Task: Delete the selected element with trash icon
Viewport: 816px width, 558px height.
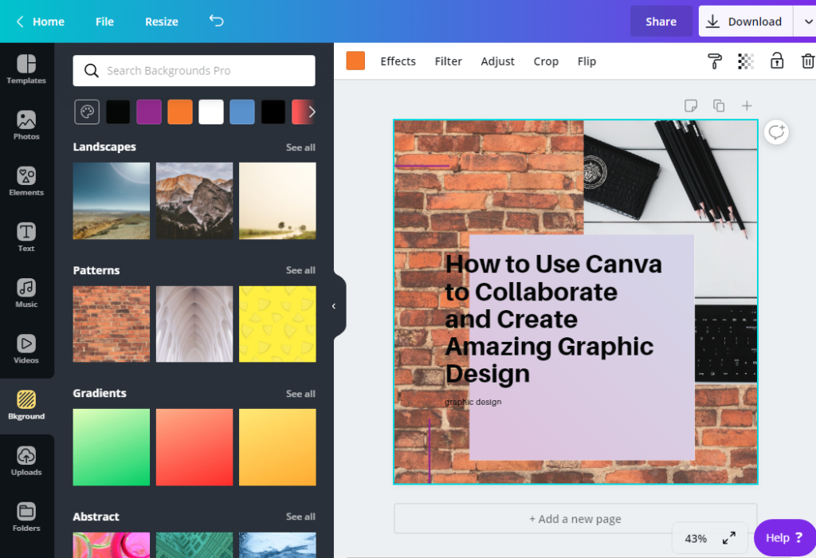Action: [808, 61]
